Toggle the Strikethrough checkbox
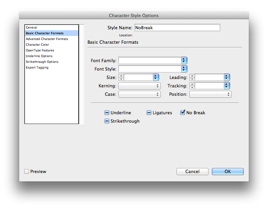The height and width of the screenshot is (208, 268). point(107,121)
